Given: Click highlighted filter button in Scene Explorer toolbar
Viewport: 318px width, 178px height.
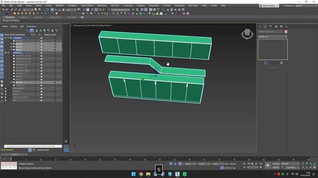Looking at the screenshot, I should [32, 31].
